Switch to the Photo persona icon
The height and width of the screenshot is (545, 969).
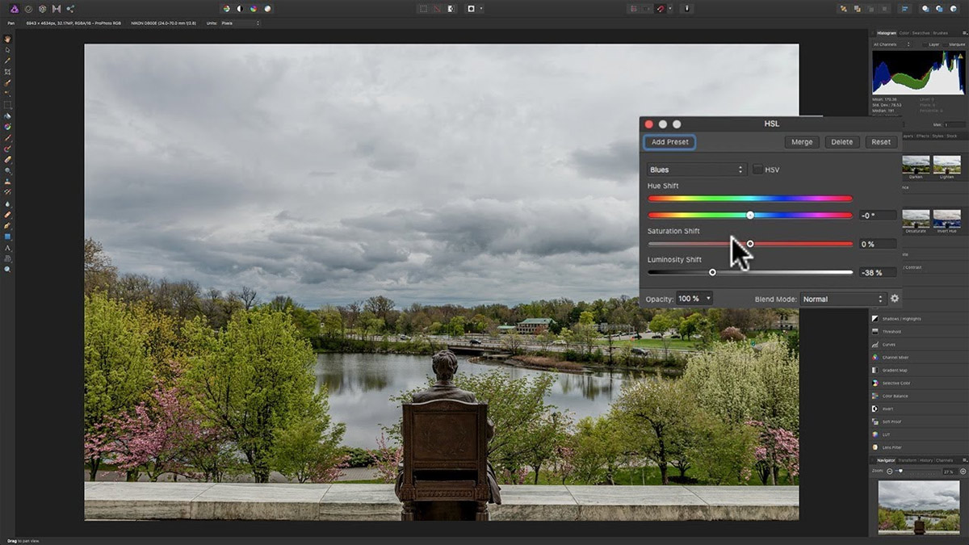pyautogui.click(x=14, y=9)
